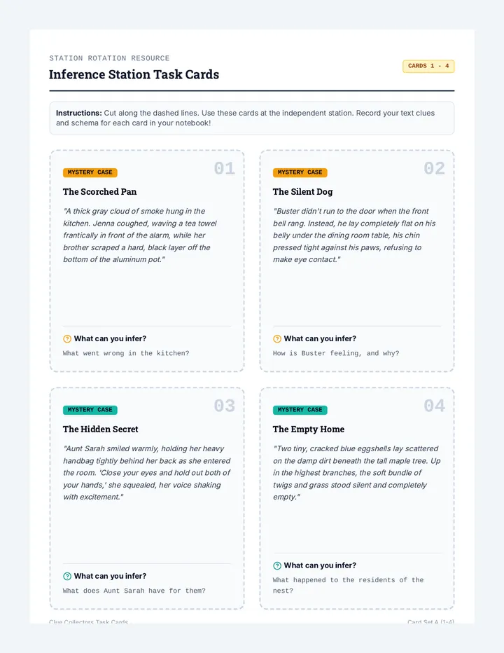Click the title The Silent Dog
Image resolution: width=504 pixels, height=653 pixels.
click(302, 191)
